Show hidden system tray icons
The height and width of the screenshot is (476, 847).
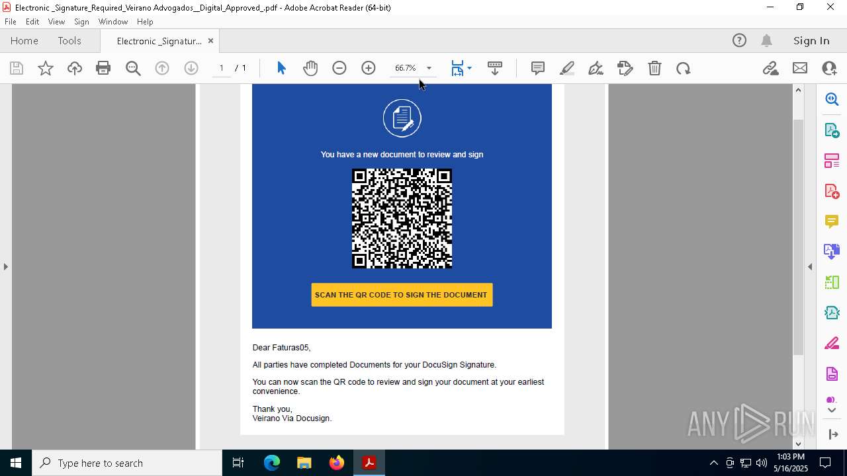tap(713, 463)
